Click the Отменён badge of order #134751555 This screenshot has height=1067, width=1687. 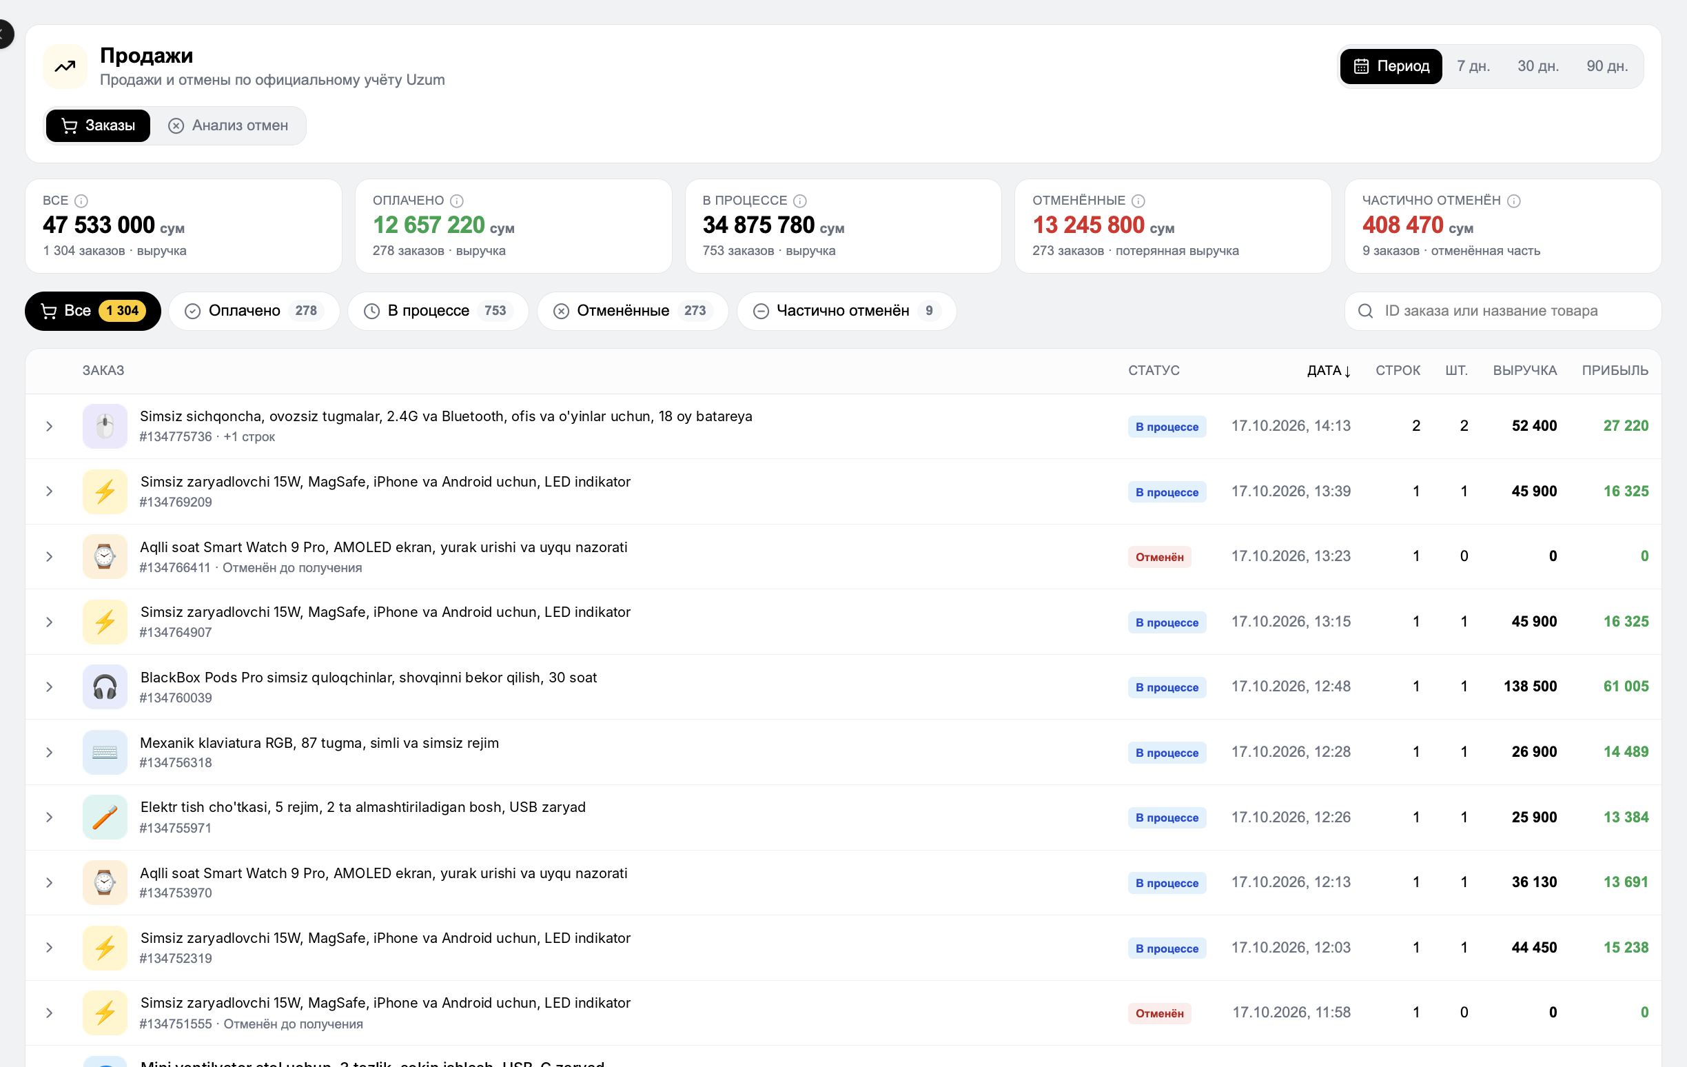(1159, 1013)
